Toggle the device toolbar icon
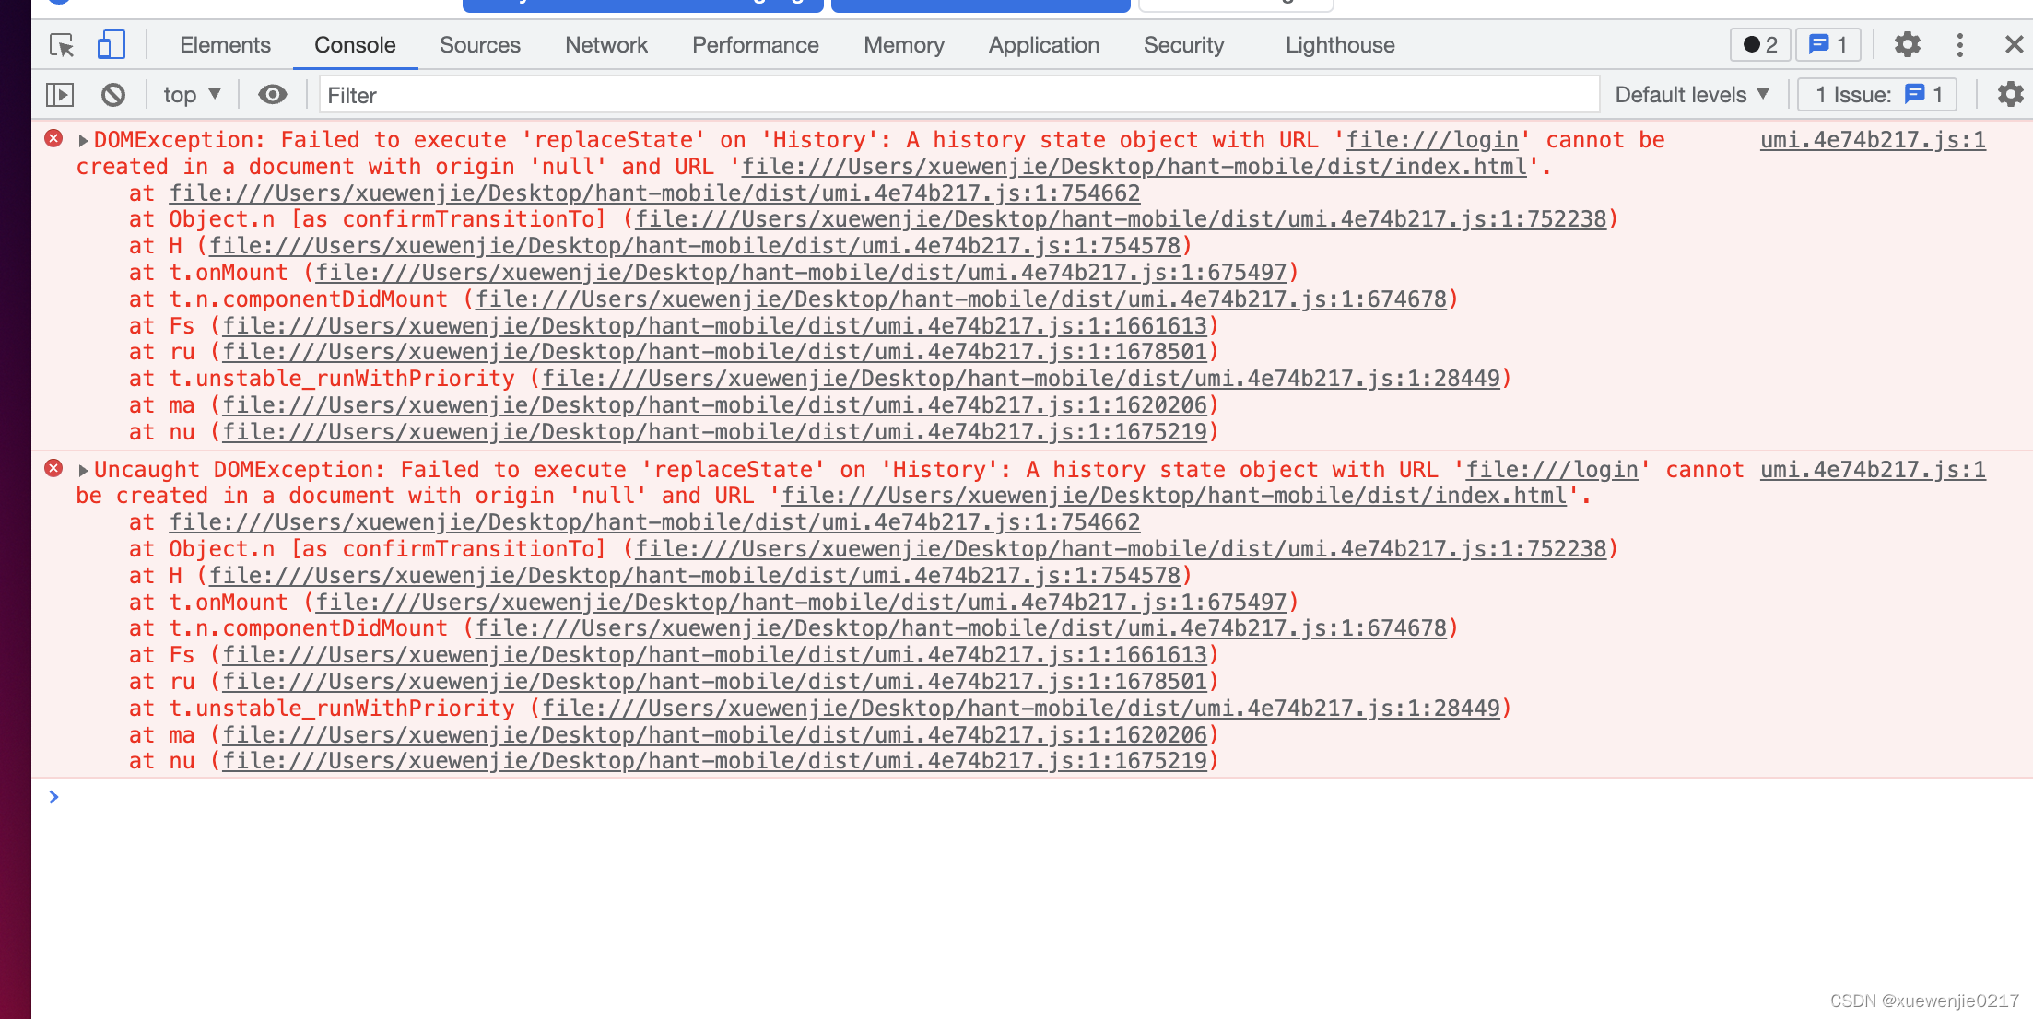The width and height of the screenshot is (2033, 1019). (111, 45)
